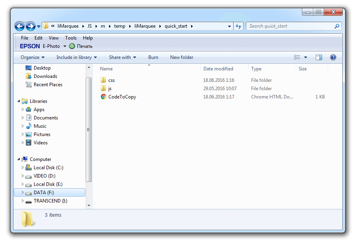Click the Music library icon
The width and height of the screenshot is (355, 244).
[29, 126]
